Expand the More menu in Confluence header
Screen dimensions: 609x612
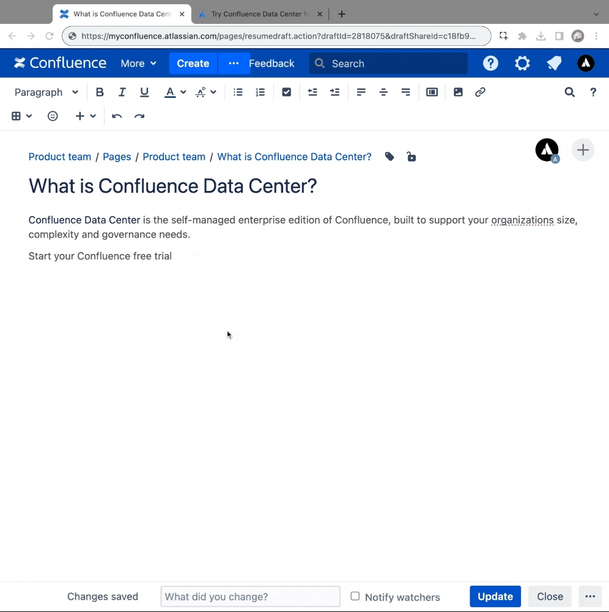[138, 63]
